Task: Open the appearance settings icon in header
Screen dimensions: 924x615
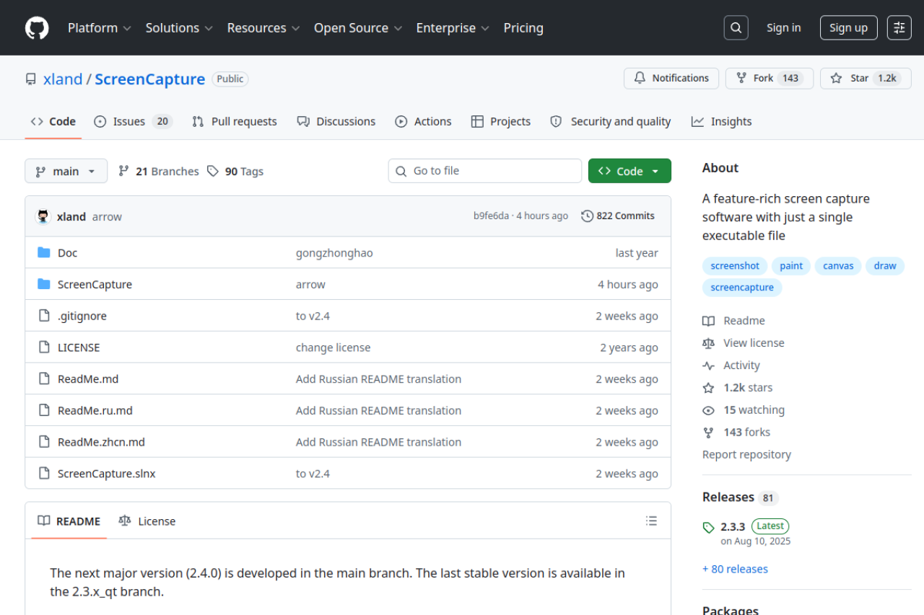Action: click(899, 28)
